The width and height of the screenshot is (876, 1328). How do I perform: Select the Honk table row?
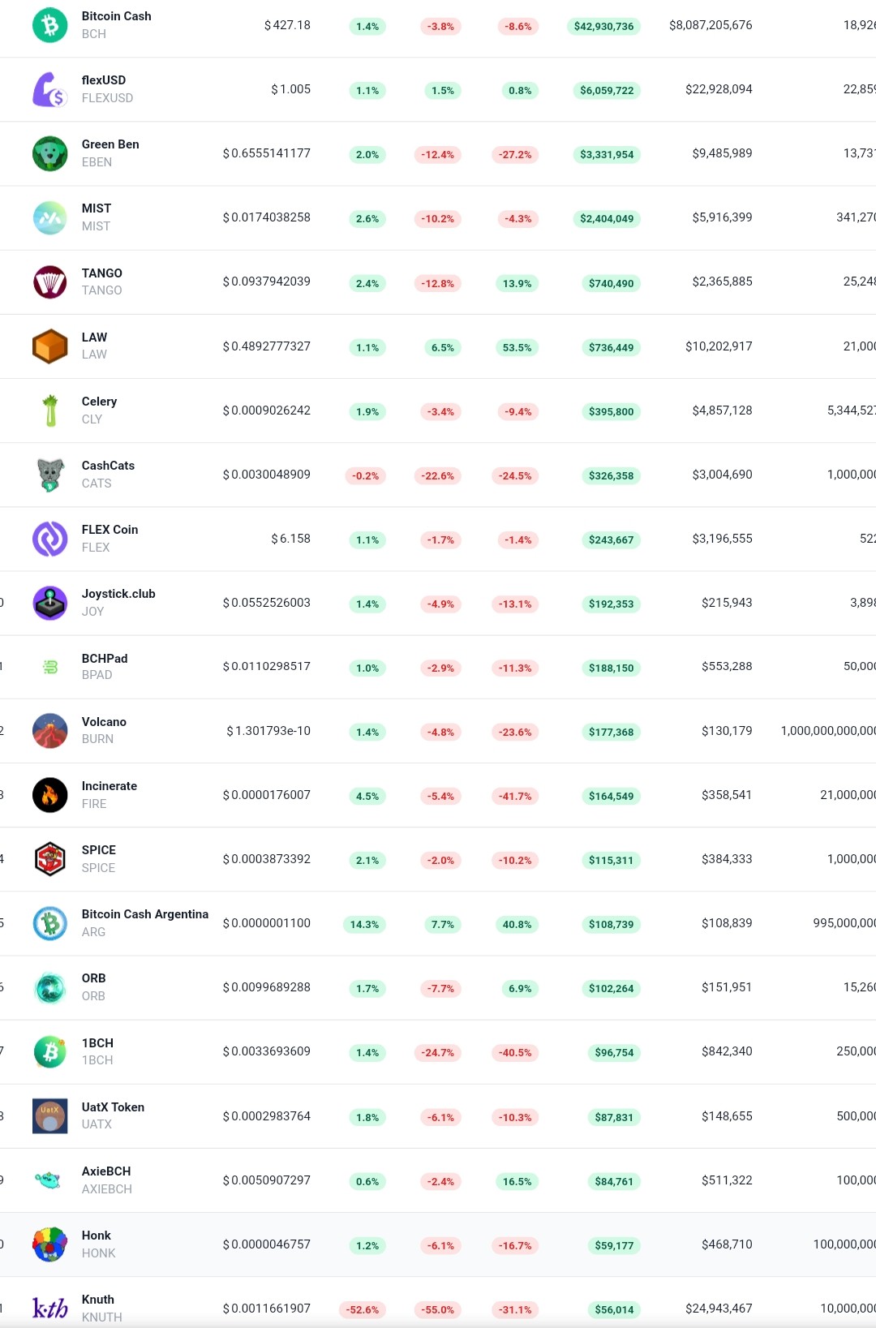click(438, 1244)
